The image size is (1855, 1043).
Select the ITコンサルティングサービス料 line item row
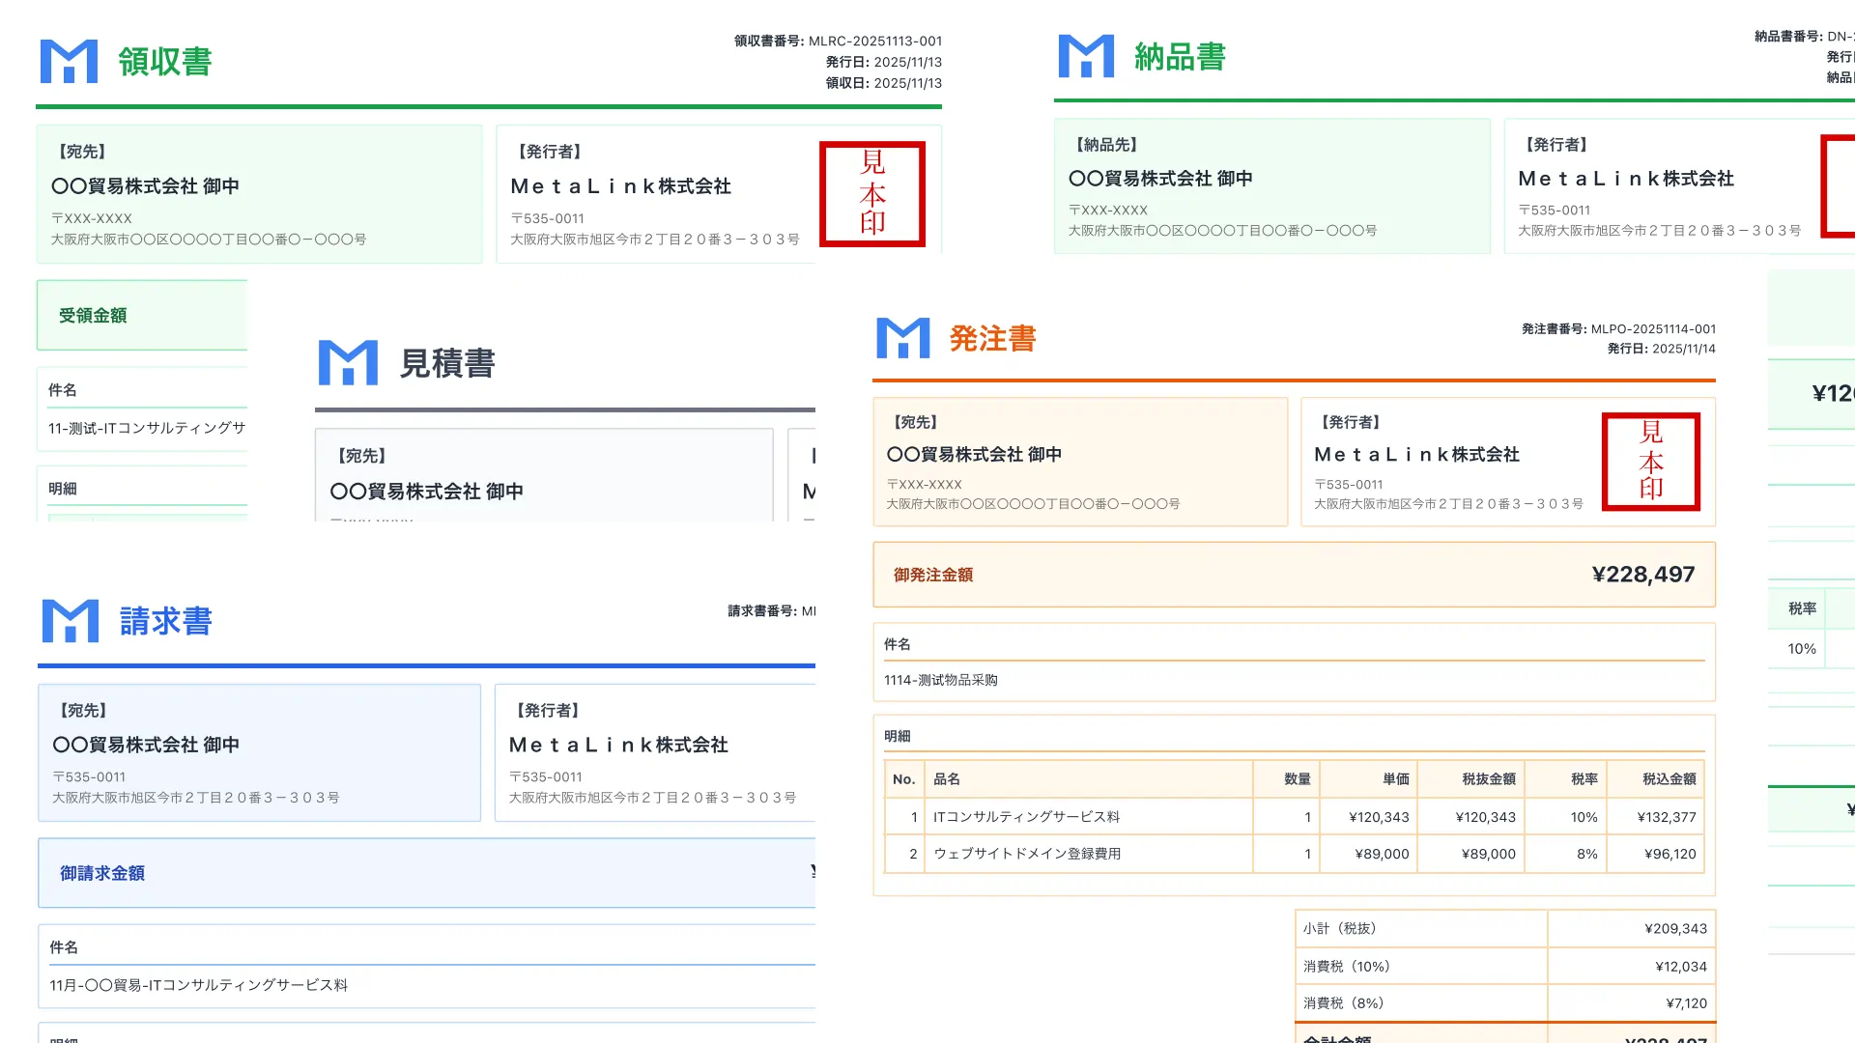1027,816
